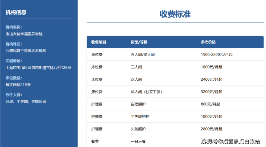266x147 pixels.
Task: Select the 详细地址 label
Action: pyautogui.click(x=14, y=61)
